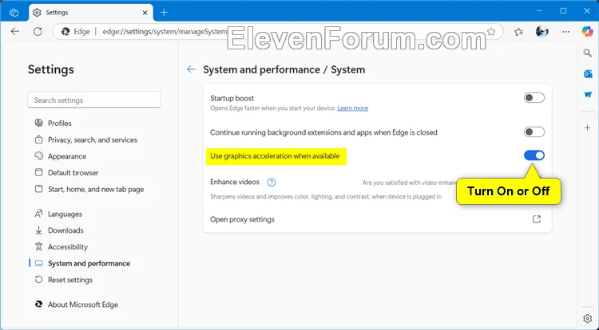The image size is (599, 330).
Task: Open Reset settings
Action: pos(63,280)
